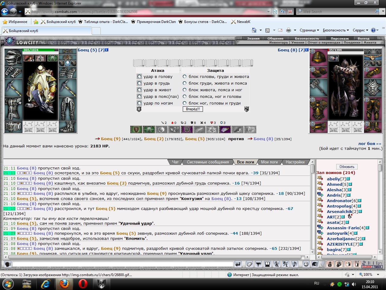This screenshot has height=290, width=386.
Task: Open the Персонаж menu
Action: 340,38
